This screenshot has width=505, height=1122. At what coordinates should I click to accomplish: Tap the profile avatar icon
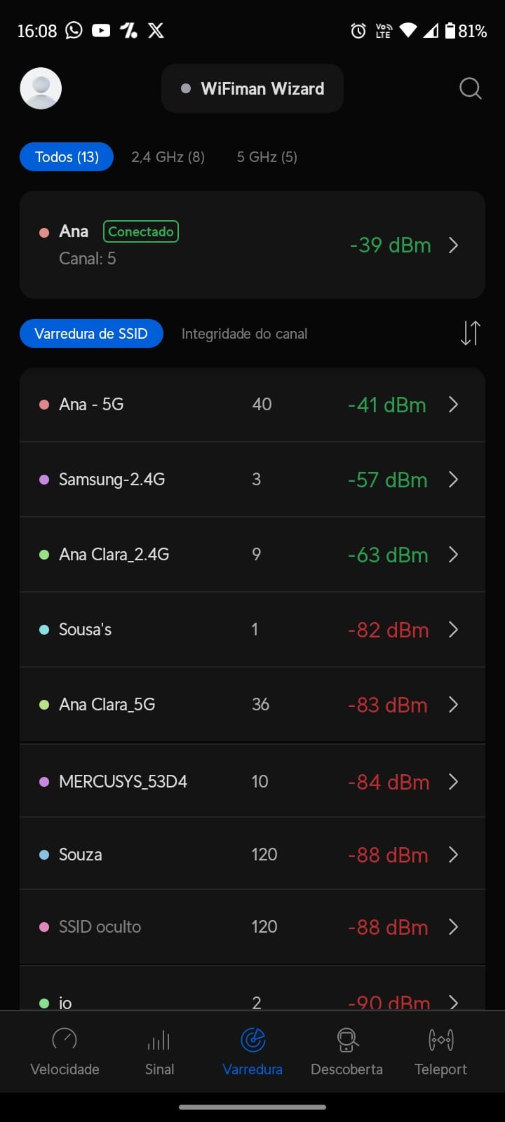pyautogui.click(x=41, y=88)
